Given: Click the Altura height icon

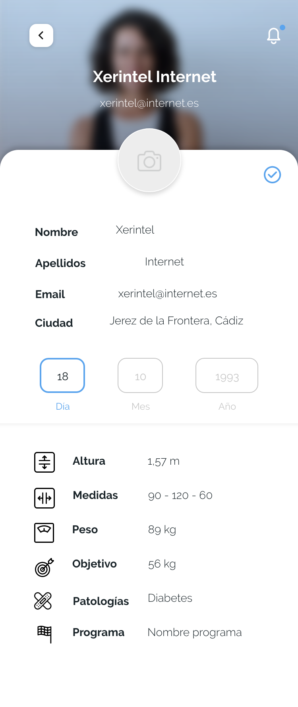Looking at the screenshot, I should tap(45, 462).
